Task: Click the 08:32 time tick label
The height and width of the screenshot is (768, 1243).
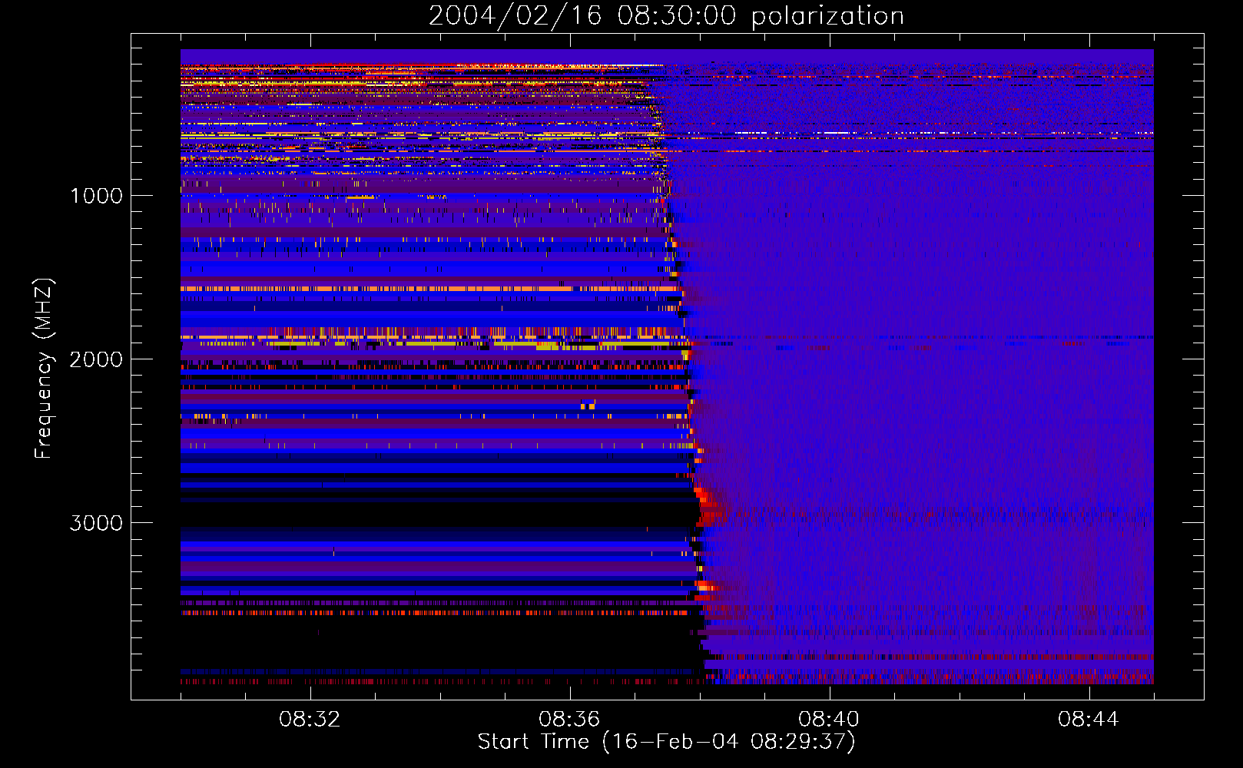Action: coord(310,720)
